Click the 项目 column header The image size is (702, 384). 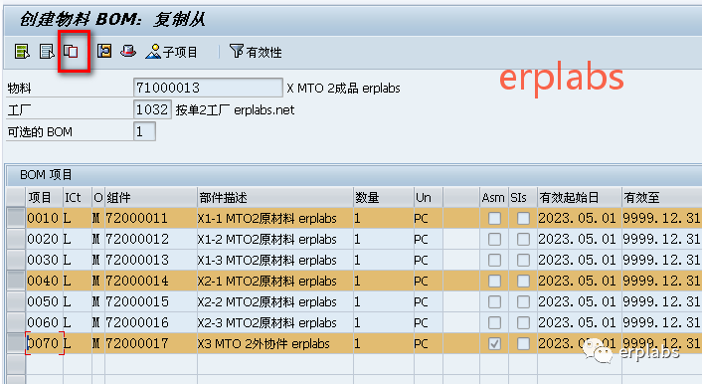(x=45, y=197)
